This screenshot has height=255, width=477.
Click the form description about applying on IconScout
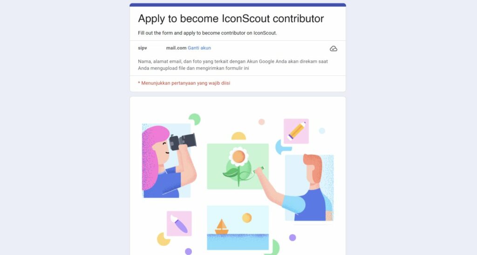207,33
